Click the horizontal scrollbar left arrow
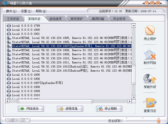Viewport: 168px width, 124px height. pos(7,101)
